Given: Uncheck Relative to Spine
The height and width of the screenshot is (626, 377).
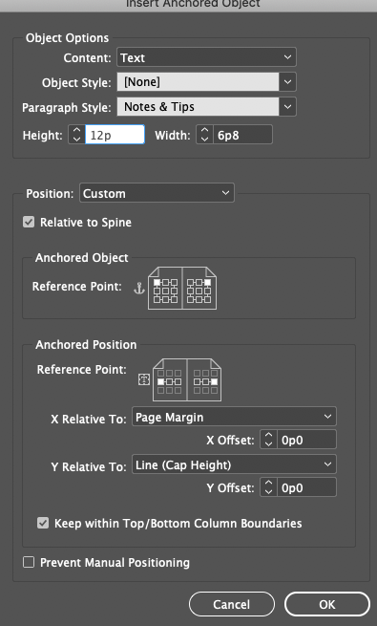Looking at the screenshot, I should [x=29, y=222].
